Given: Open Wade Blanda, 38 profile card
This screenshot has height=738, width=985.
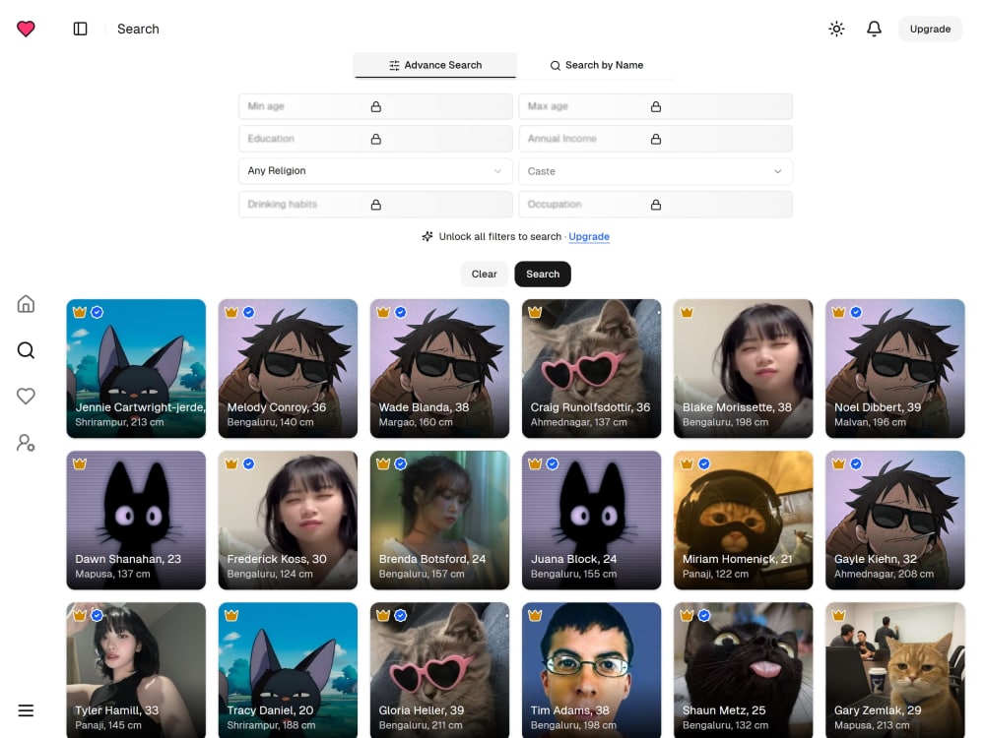Looking at the screenshot, I should (439, 368).
